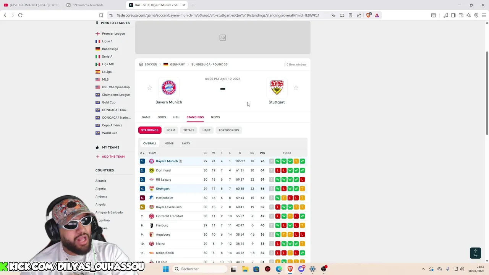
Task: Expand the Andorra country entry
Action: point(101,197)
